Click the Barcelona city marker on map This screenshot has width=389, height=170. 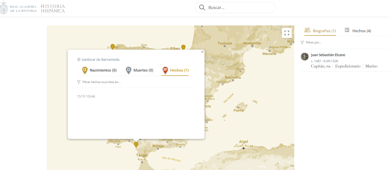[x=233, y=80]
